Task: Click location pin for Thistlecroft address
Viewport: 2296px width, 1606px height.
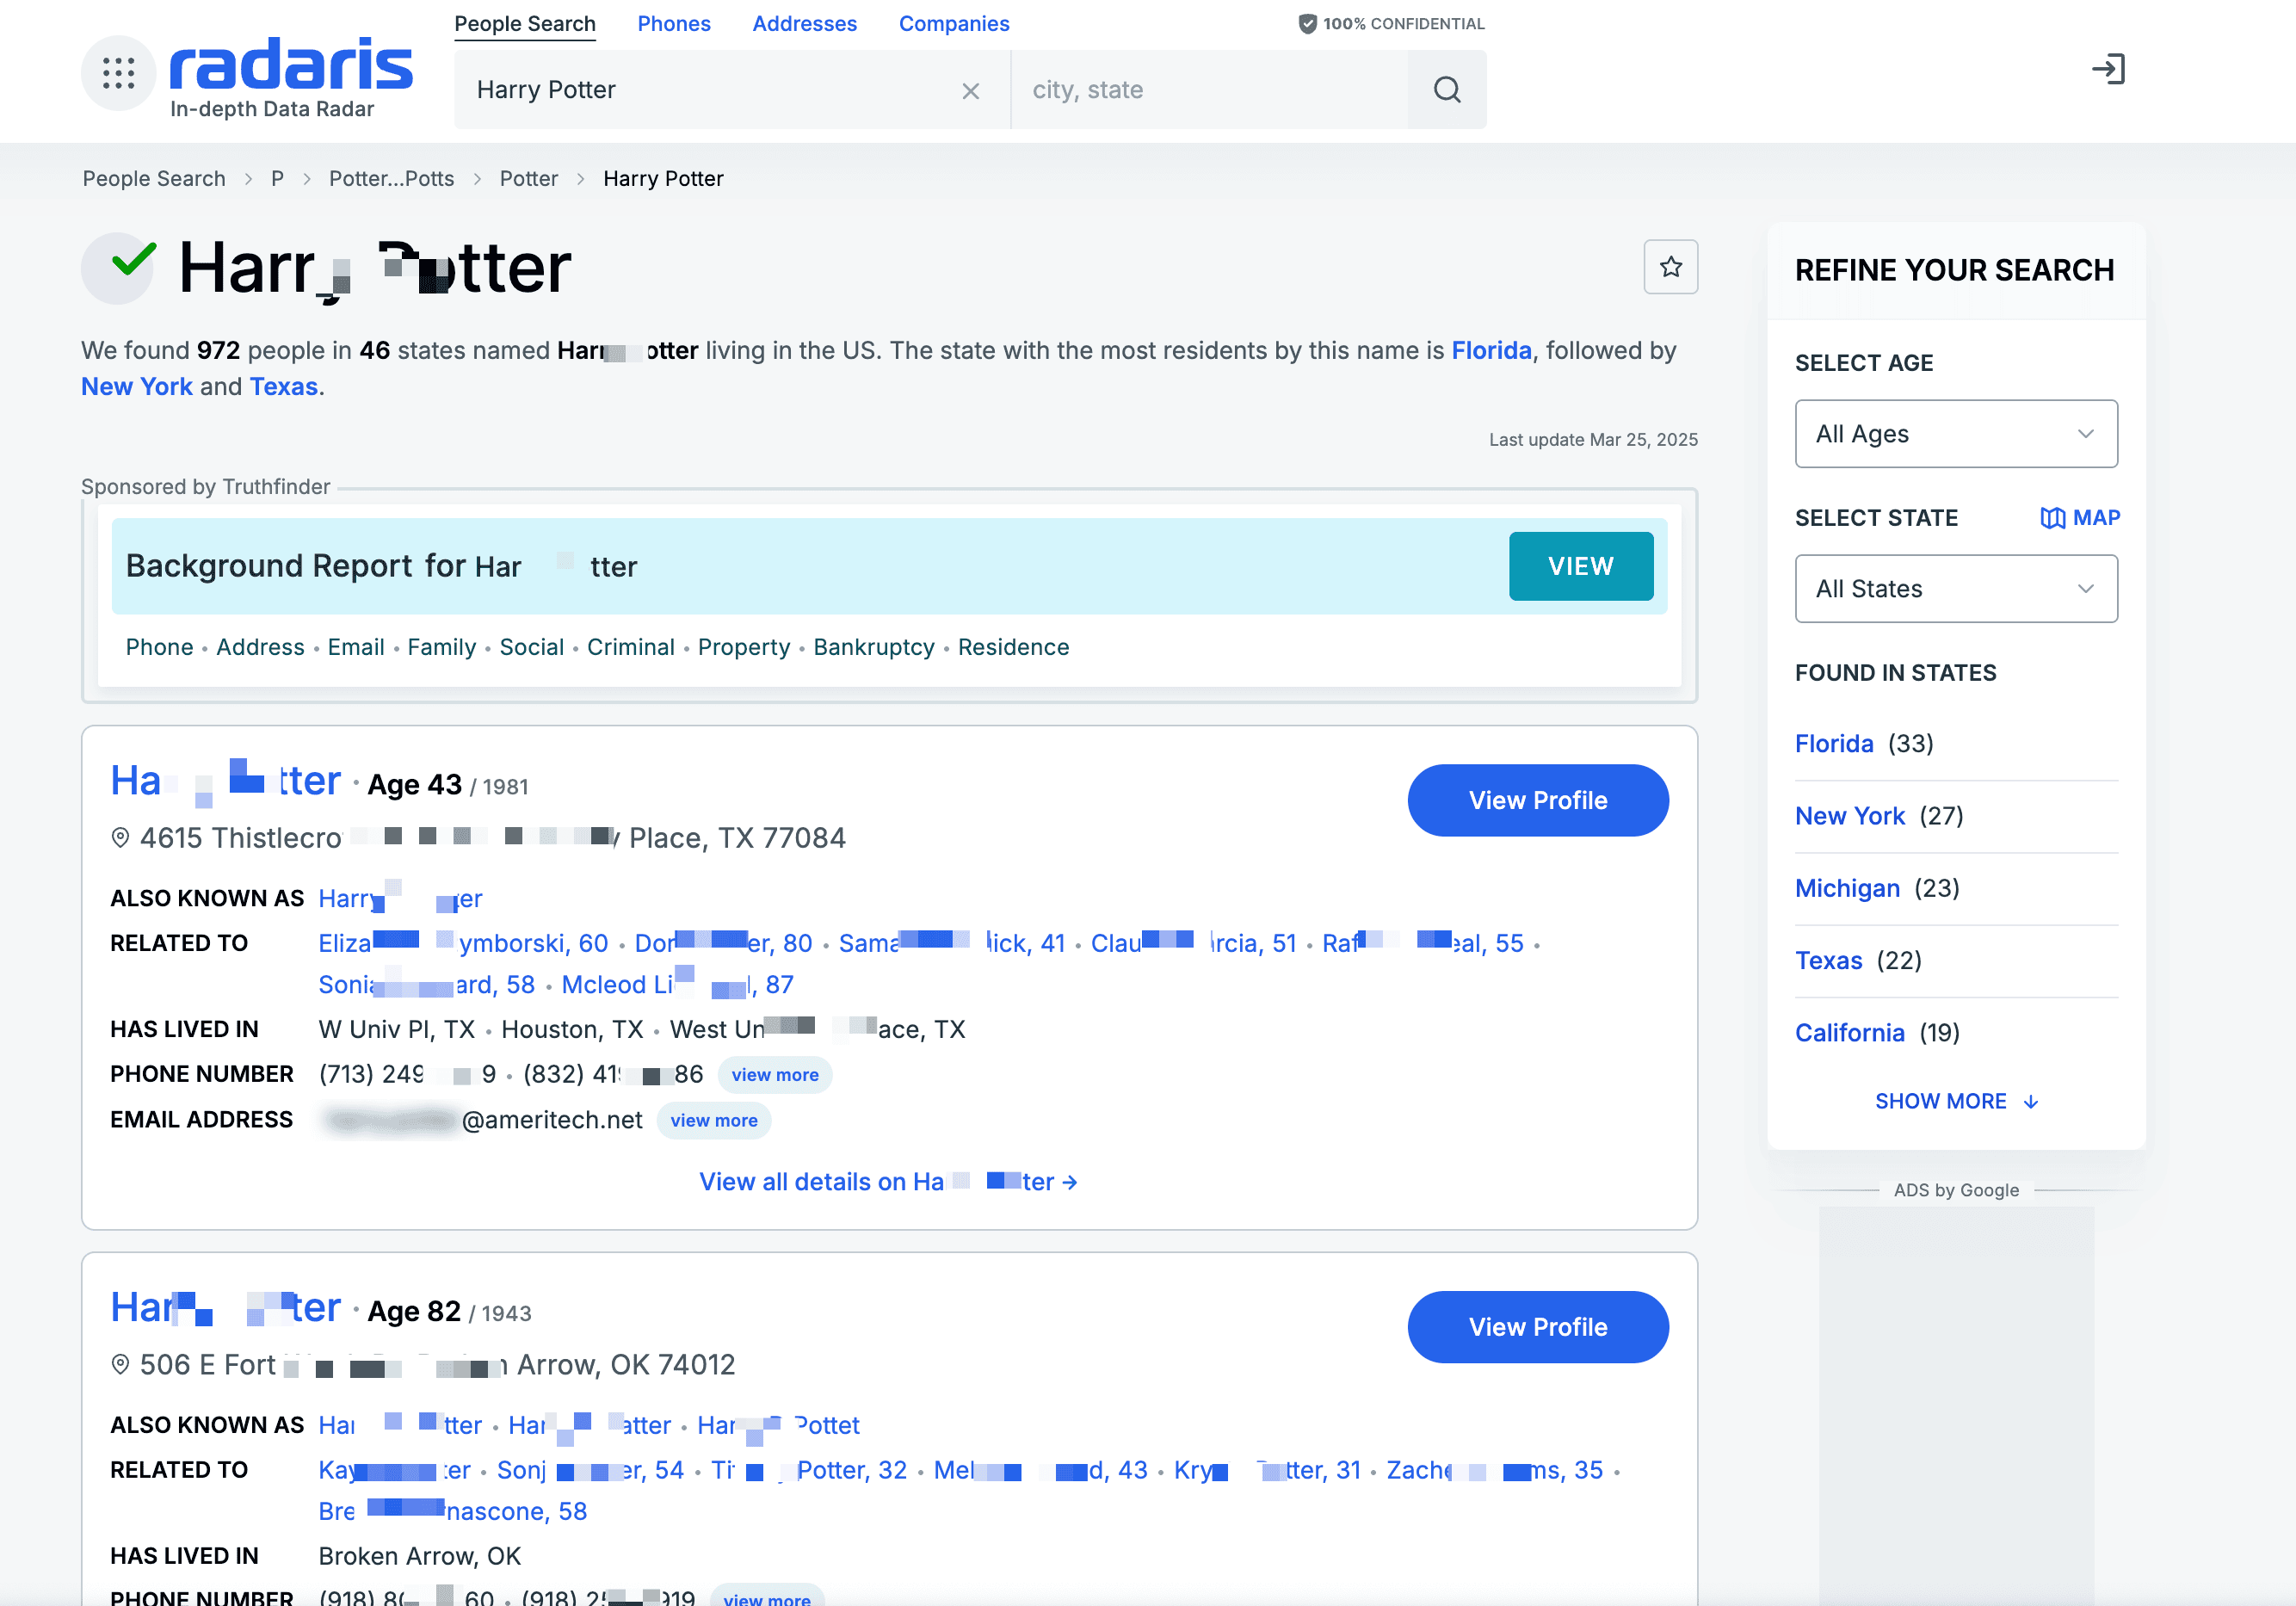Action: pyautogui.click(x=120, y=838)
